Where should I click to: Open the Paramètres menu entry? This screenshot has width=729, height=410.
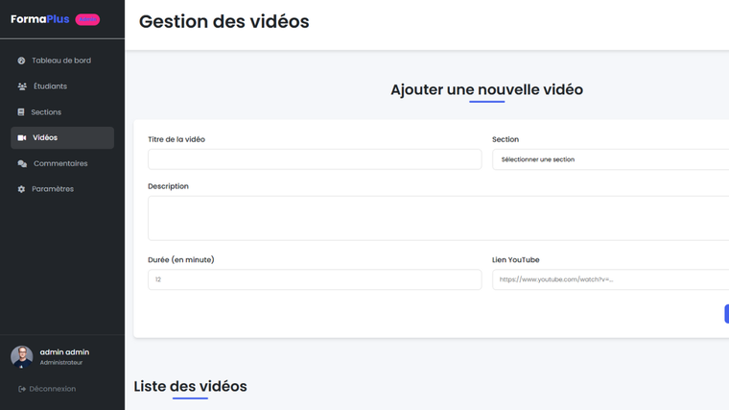53,189
